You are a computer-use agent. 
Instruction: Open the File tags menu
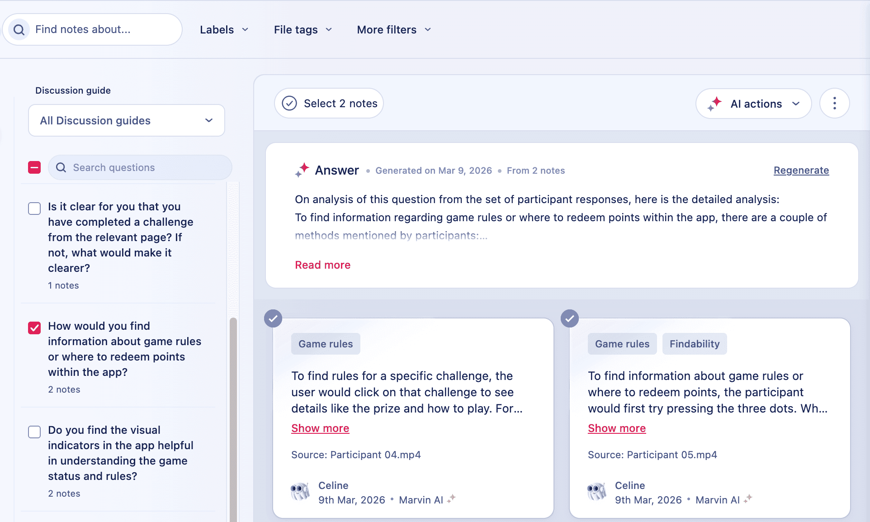303,29
